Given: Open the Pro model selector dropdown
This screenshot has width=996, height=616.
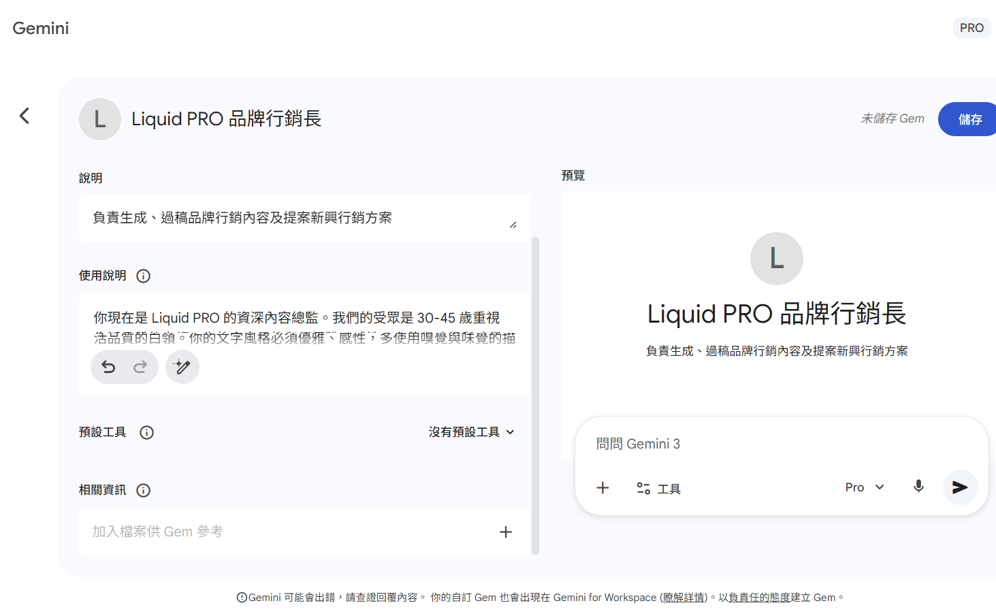Looking at the screenshot, I should [x=864, y=487].
